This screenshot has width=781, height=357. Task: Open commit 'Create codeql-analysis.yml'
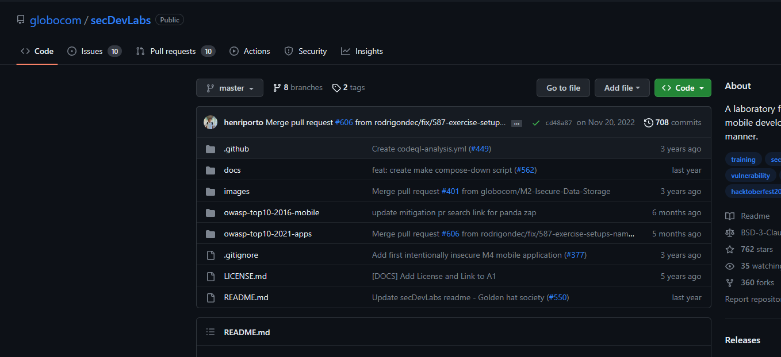[x=419, y=149]
